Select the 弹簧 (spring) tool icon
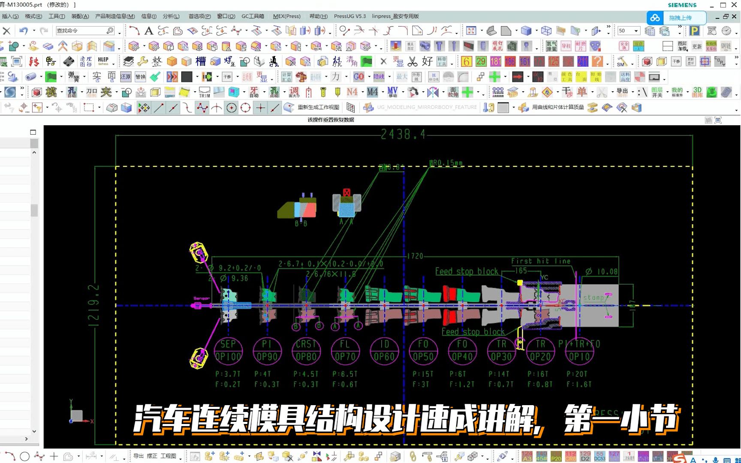The width and height of the screenshot is (741, 463). coord(73,76)
